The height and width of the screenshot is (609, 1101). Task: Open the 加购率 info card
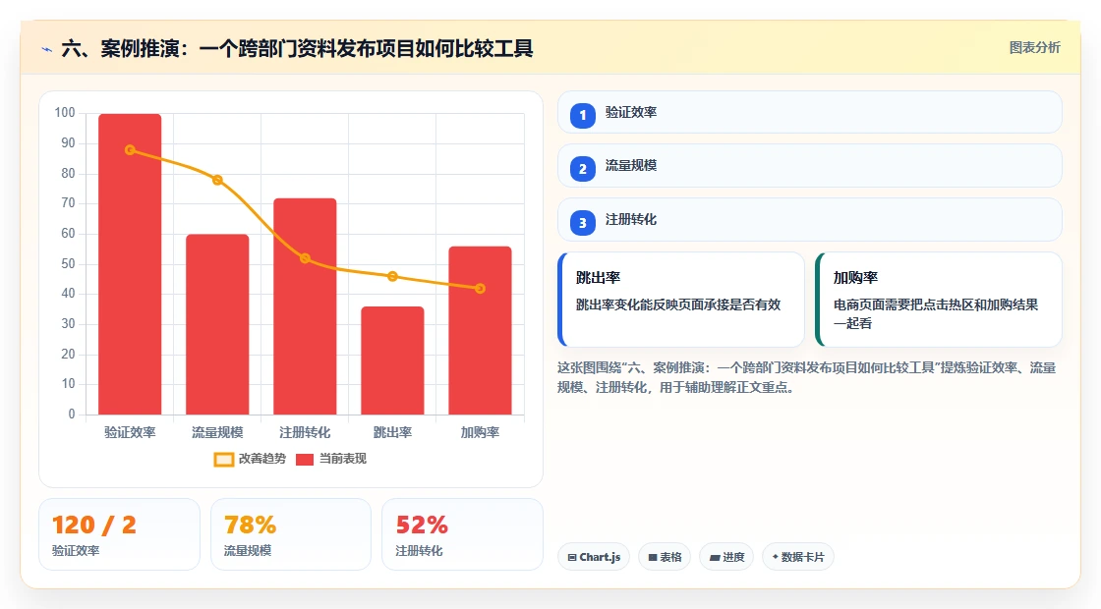938,300
